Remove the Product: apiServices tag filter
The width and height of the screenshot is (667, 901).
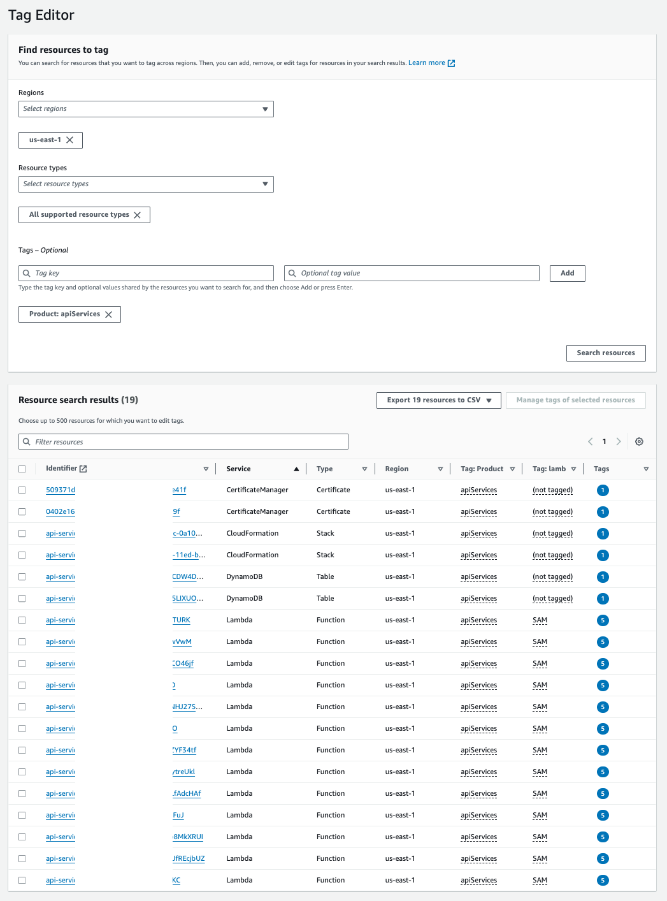[110, 314]
